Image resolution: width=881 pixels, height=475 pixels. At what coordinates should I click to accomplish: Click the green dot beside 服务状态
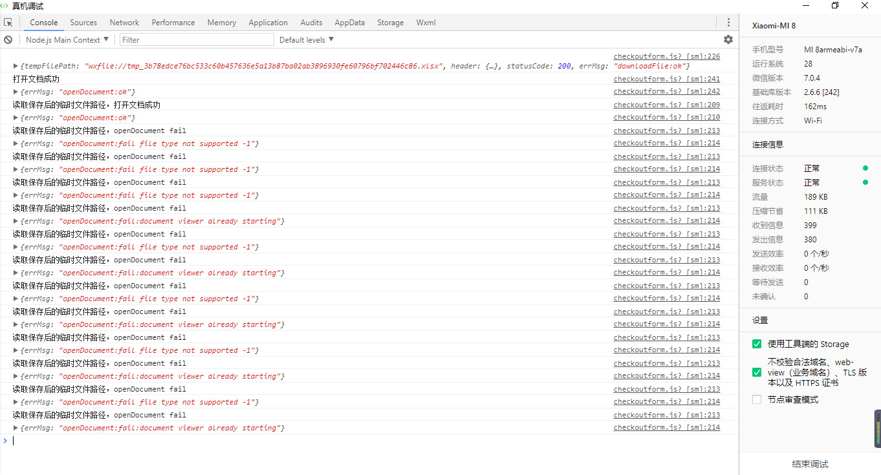865,182
